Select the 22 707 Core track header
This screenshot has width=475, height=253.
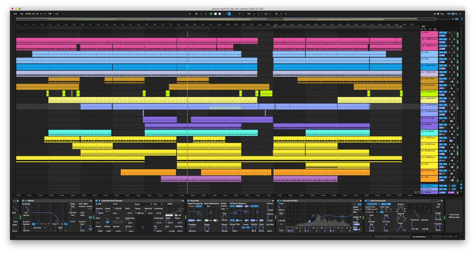[x=429, y=172]
